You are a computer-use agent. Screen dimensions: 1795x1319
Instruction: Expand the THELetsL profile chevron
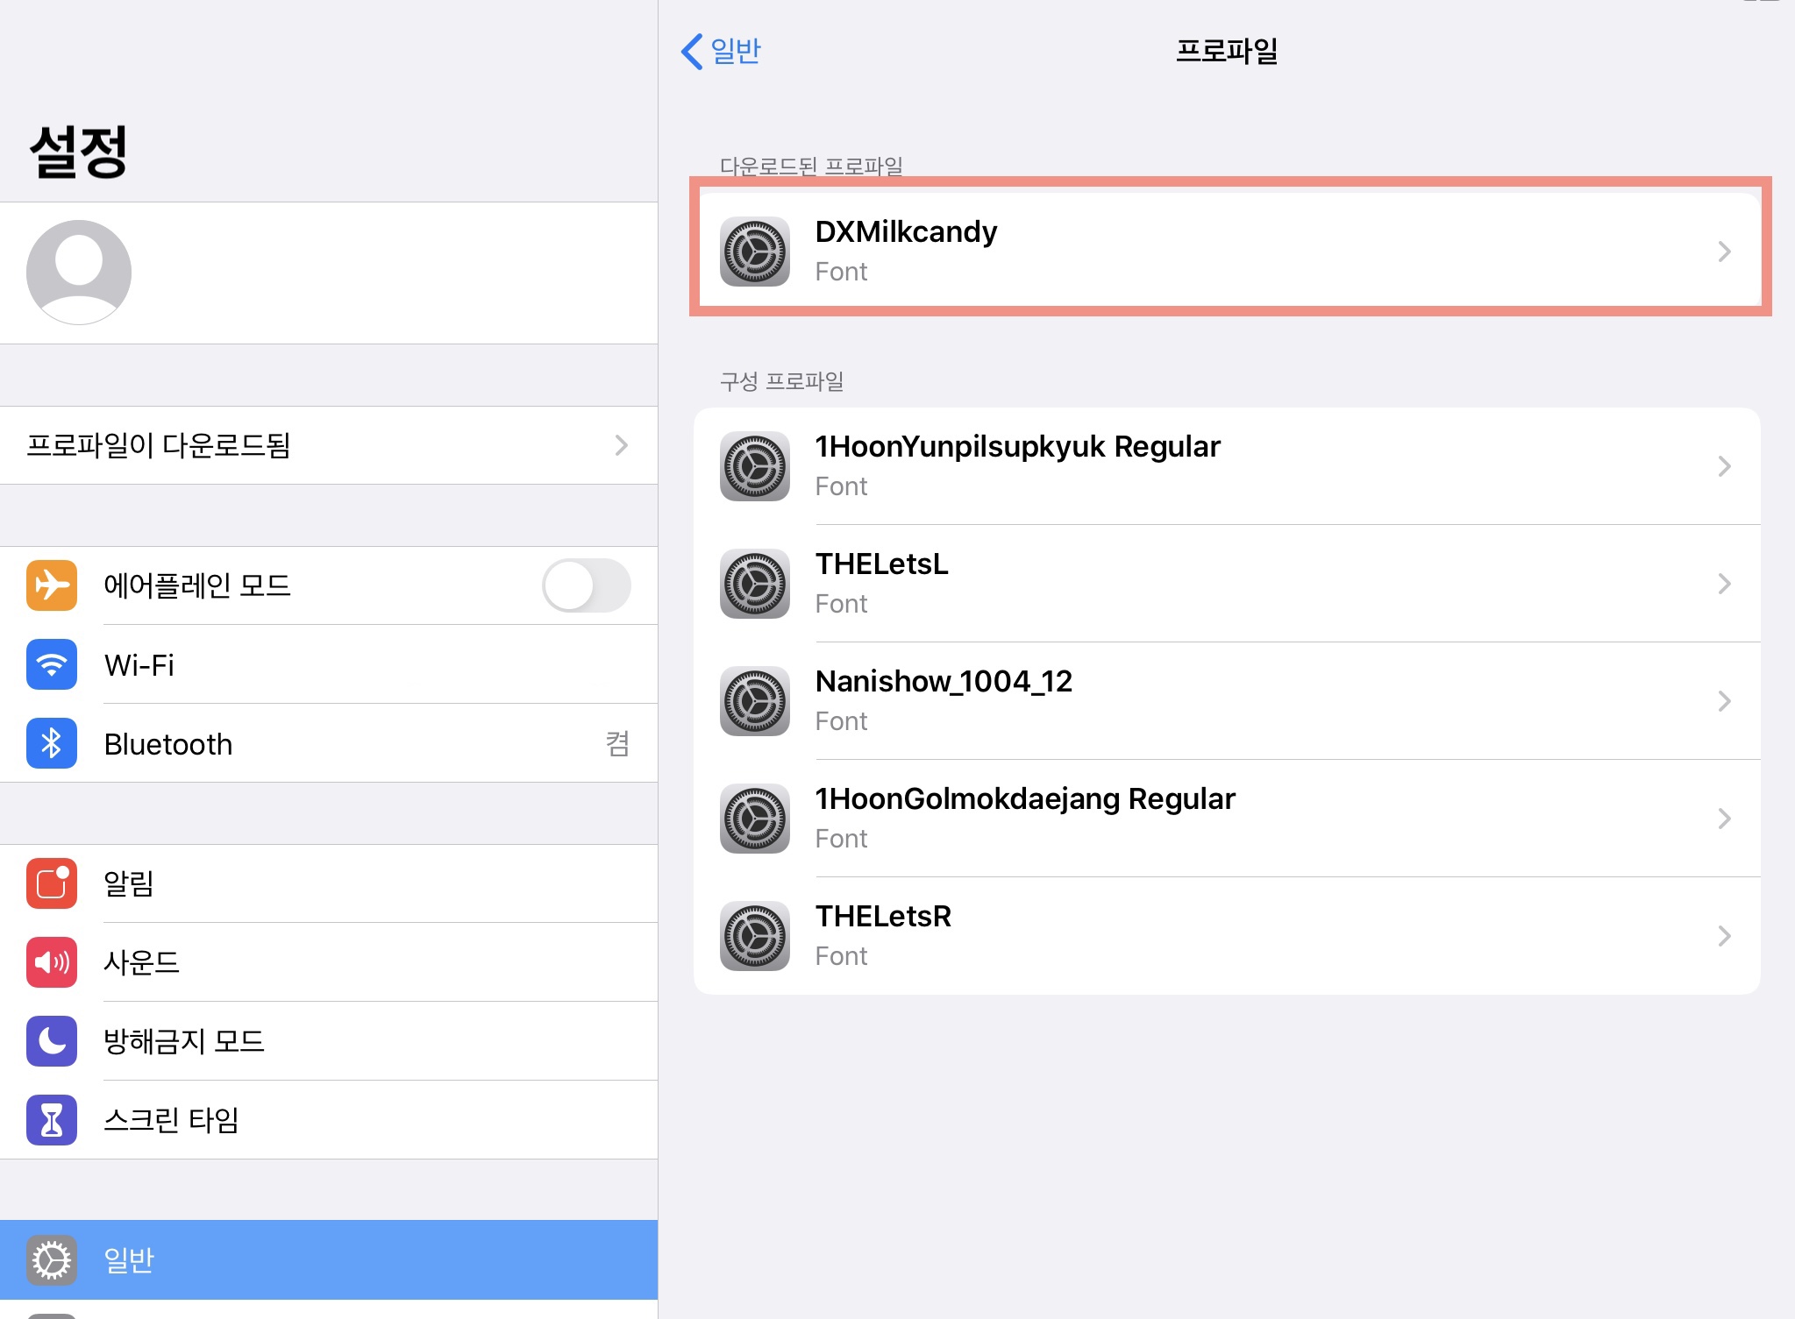click(x=1724, y=584)
